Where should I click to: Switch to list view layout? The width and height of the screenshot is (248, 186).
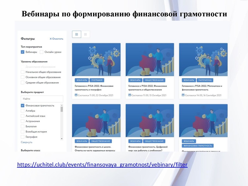pyautogui.click(x=86, y=34)
